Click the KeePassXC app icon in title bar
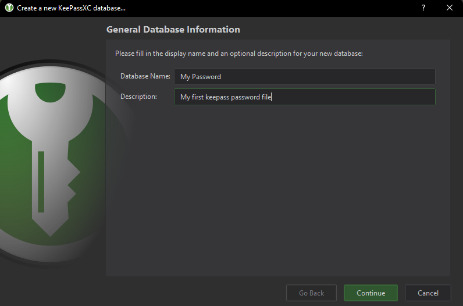This screenshot has height=306, width=463. (9, 8)
